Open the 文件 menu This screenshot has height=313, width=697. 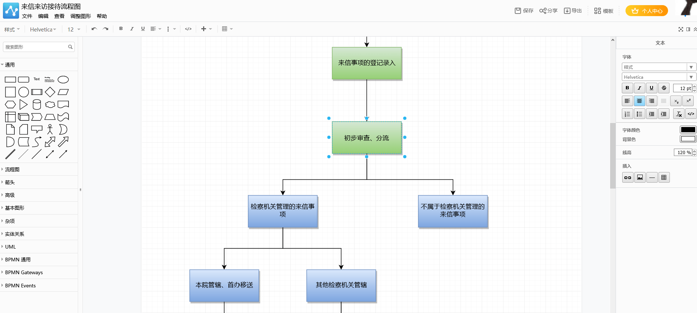point(27,16)
